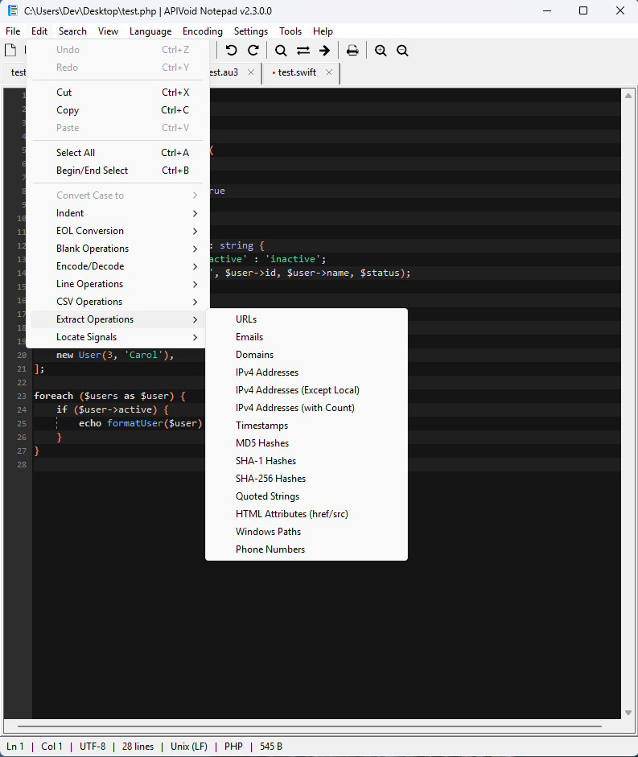Click the Unix (LF) status bar entry
This screenshot has height=757, width=638.
(x=189, y=747)
